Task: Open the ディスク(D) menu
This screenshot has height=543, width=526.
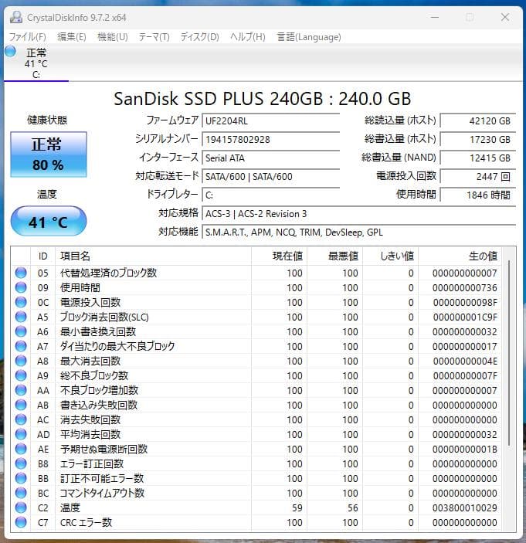Action: [x=200, y=37]
